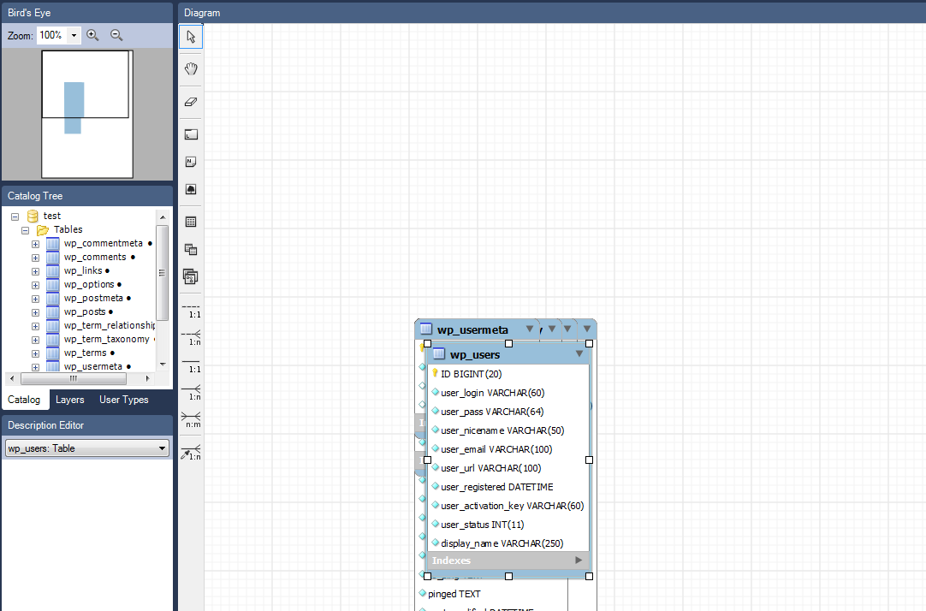Select the test database in Catalog Tree
Screen dimensions: 926x611
[51, 215]
